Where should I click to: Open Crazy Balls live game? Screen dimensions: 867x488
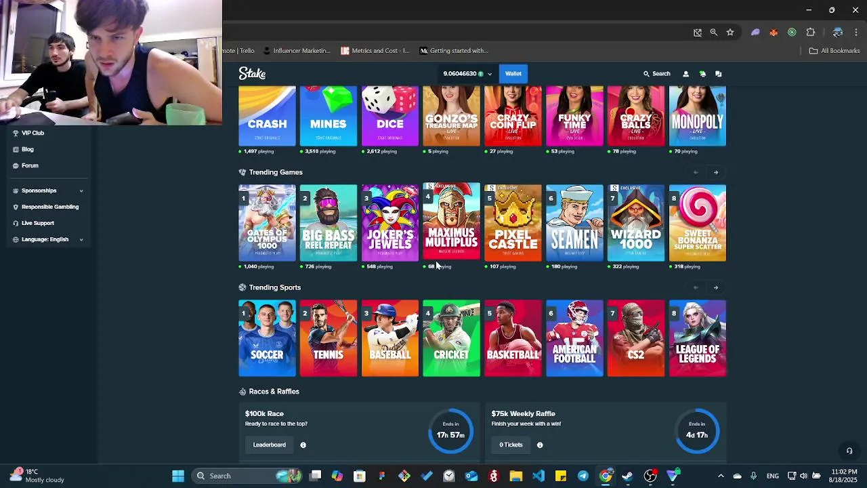[636, 116]
